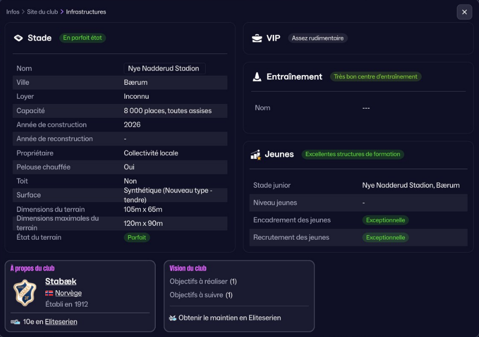Navigate to Site du club breadcrumb
Screen dimensions: 479x337
click(x=42, y=12)
